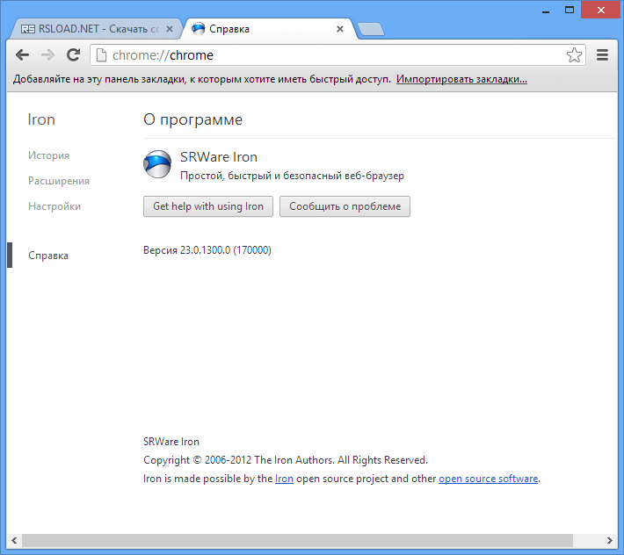
Task: Open the browser hamburger menu
Action: click(x=602, y=54)
